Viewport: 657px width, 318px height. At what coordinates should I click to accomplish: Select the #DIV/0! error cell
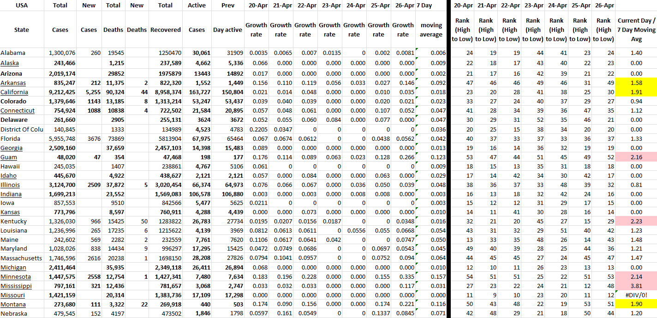point(636,295)
